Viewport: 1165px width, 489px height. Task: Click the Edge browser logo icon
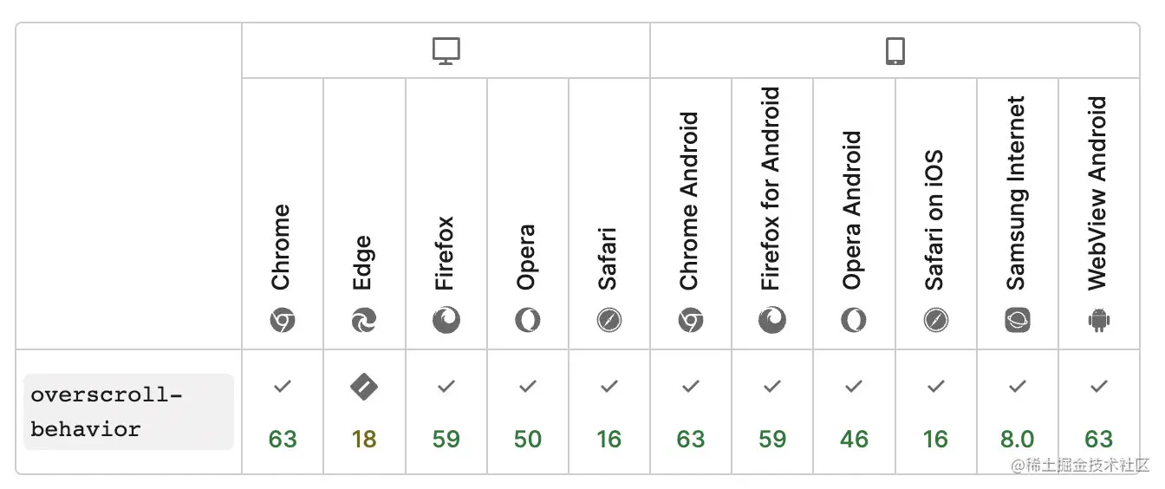pos(364,321)
